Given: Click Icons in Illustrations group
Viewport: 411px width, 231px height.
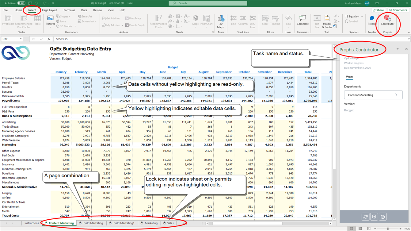Looking at the screenshot, I should (x=61, y=21).
